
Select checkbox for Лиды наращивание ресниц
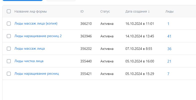8,74
